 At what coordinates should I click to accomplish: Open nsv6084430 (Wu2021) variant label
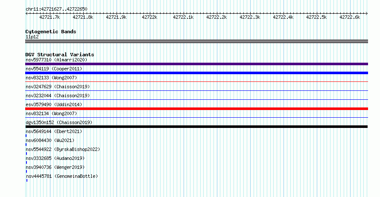[x=50, y=140]
